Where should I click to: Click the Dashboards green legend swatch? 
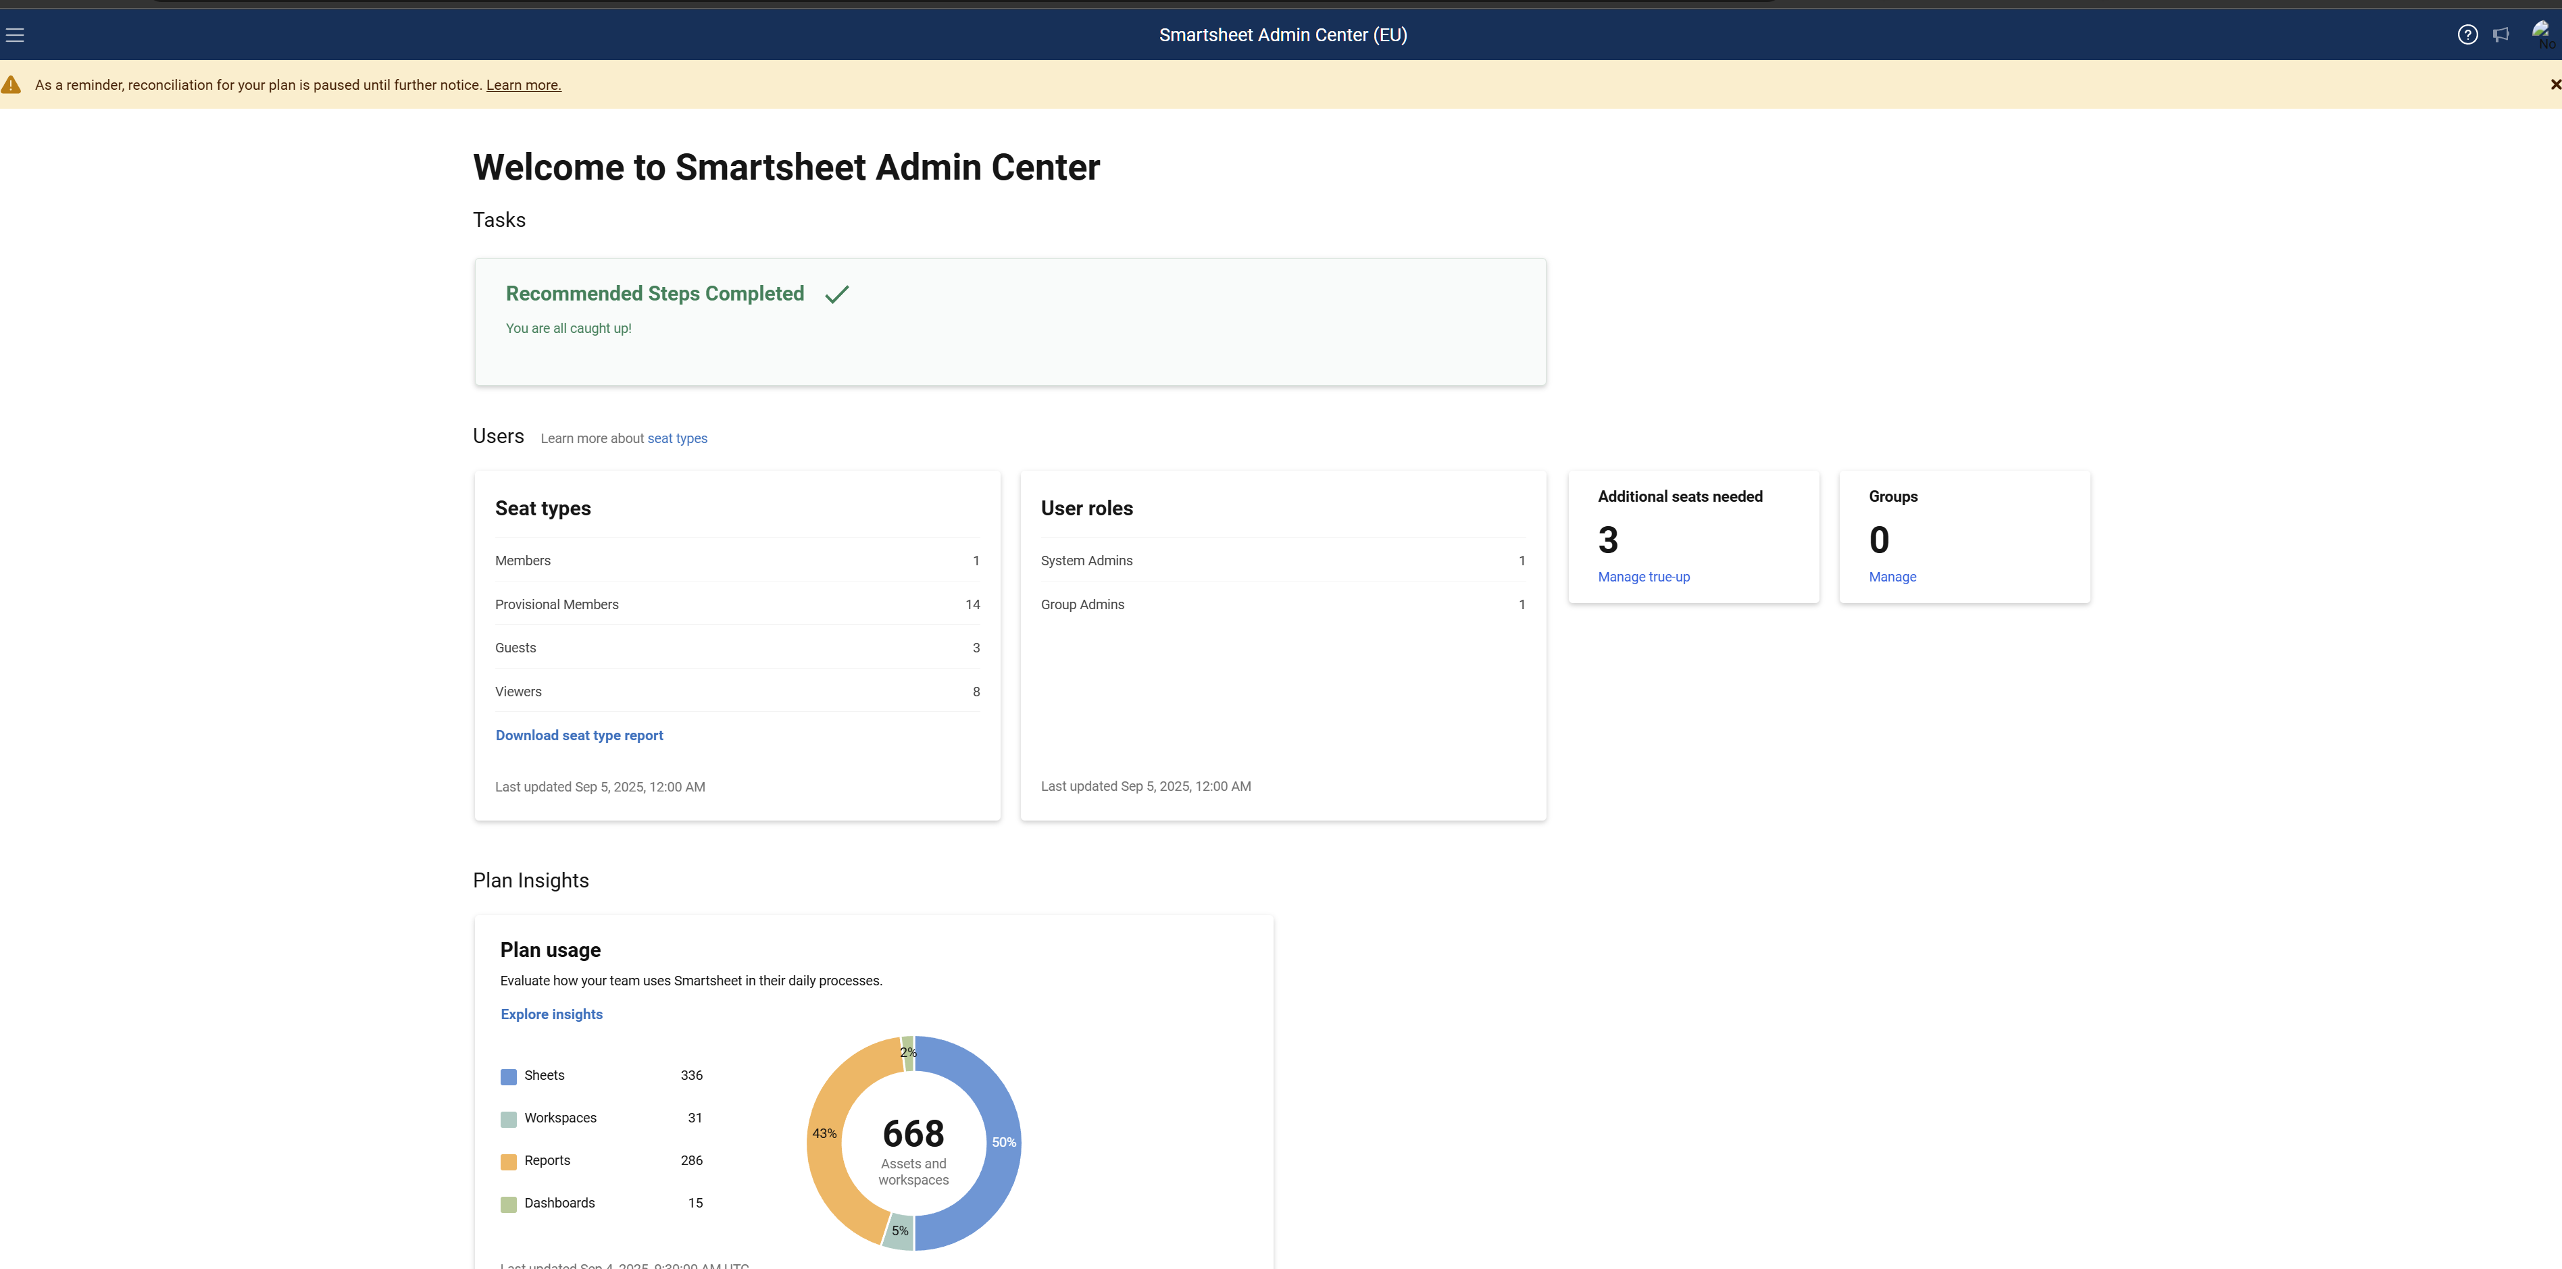tap(508, 1204)
